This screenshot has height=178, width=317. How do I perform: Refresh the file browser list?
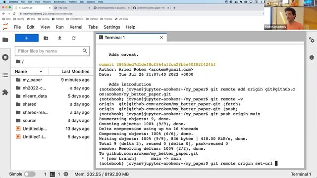tap(74, 38)
